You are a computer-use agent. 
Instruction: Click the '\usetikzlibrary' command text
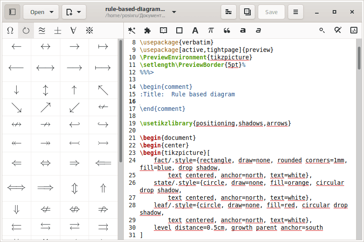[166, 123]
